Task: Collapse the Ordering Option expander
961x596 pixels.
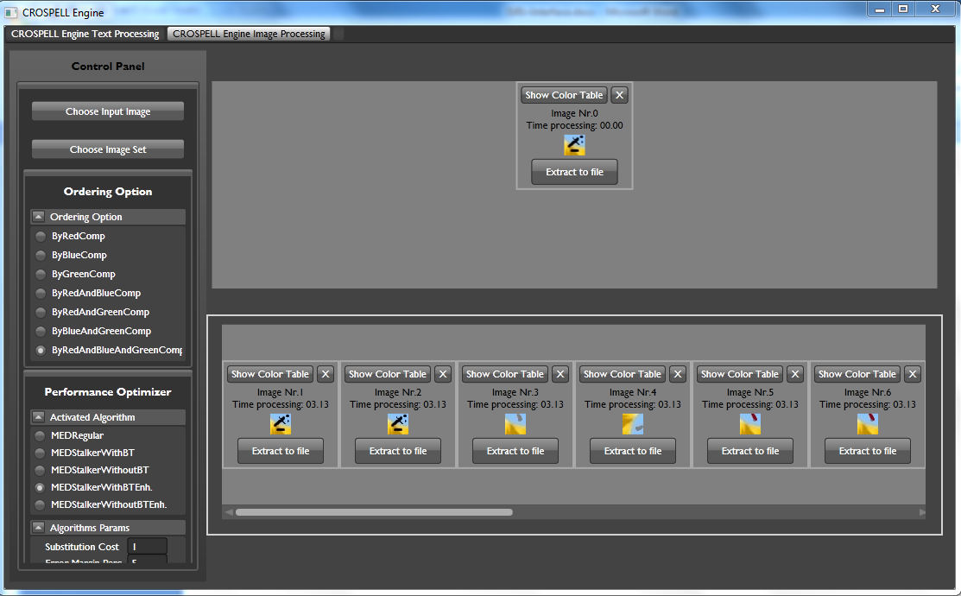Action: [39, 217]
